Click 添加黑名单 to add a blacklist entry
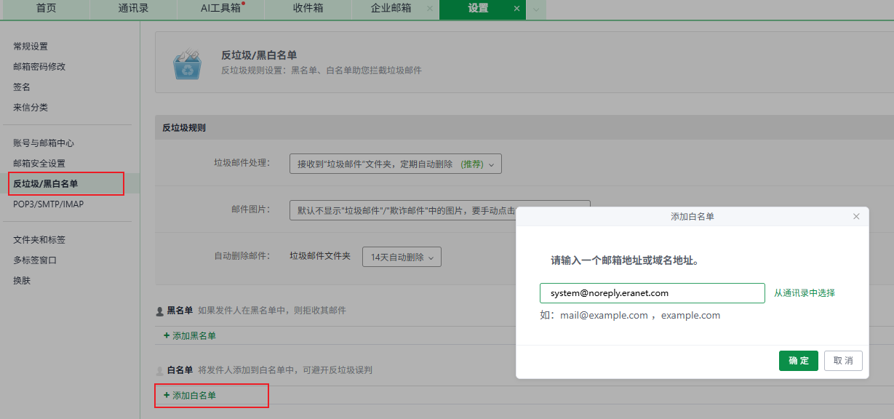This screenshot has height=419, width=894. pos(190,335)
